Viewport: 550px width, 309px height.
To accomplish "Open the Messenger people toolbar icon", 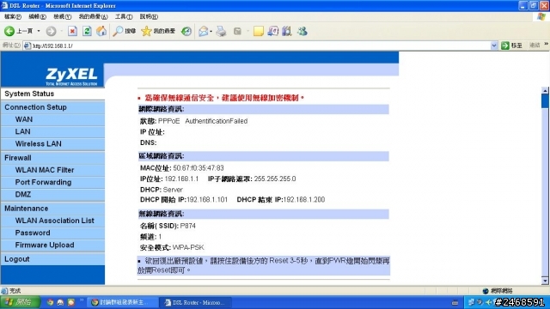I will point(302,31).
